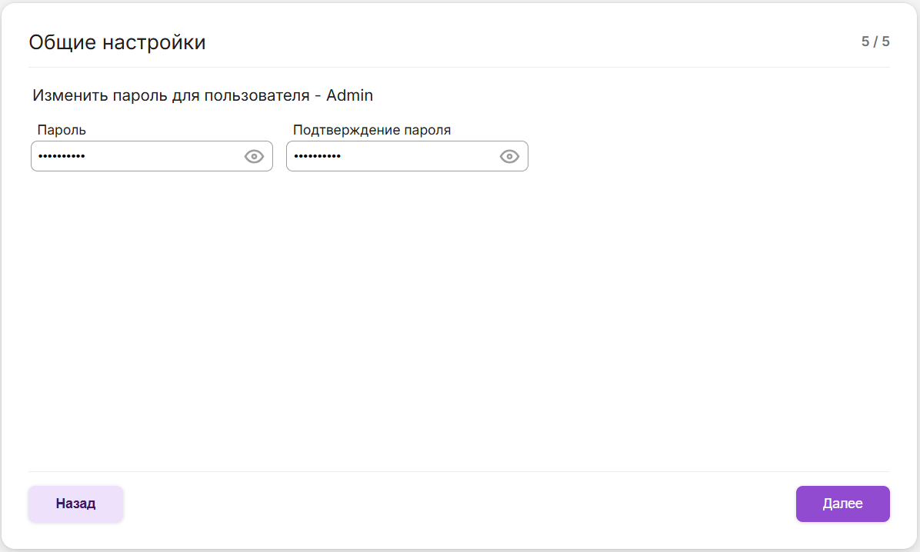Click the masked dots in the Пароль field
Viewport: 920px width, 552px height.
62,157
